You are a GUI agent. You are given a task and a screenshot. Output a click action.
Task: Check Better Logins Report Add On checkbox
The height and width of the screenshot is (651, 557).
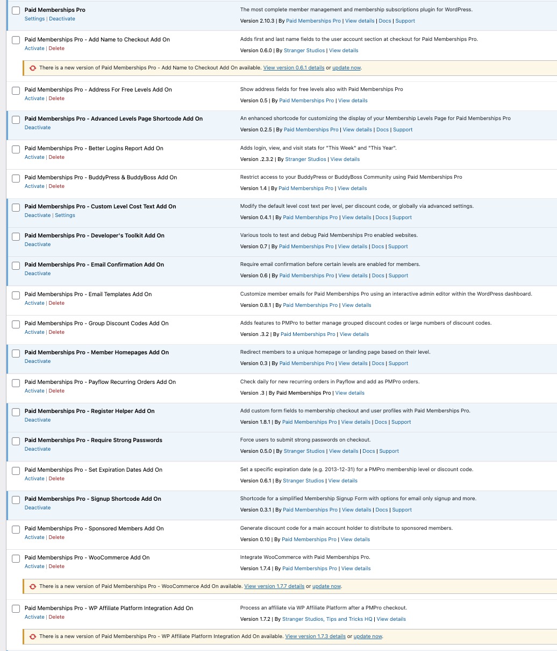coord(16,149)
